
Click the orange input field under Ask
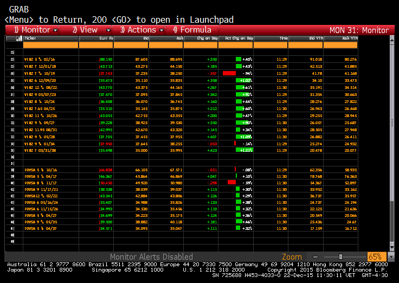click(166, 46)
